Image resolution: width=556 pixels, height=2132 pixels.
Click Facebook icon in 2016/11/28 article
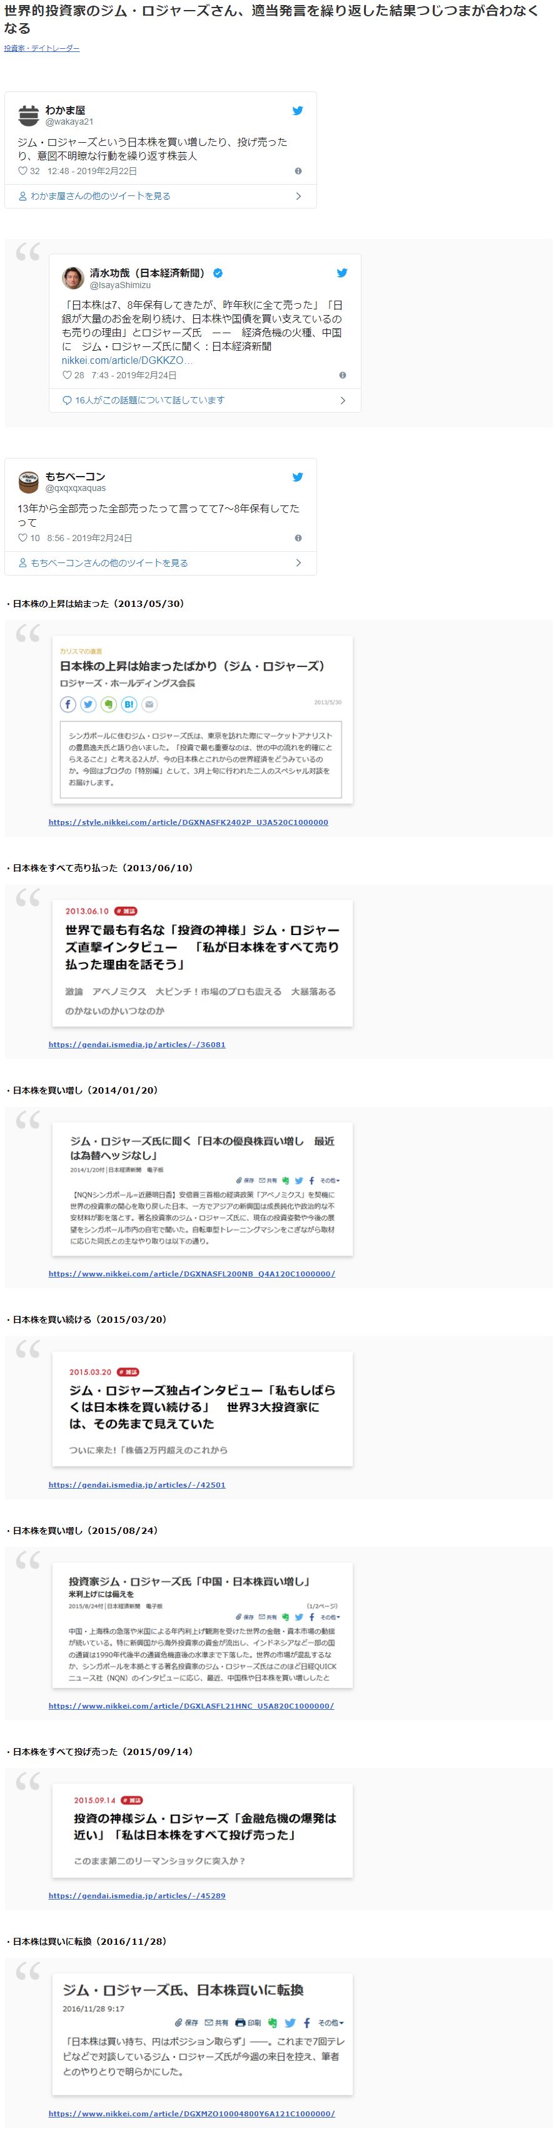[x=306, y=2023]
